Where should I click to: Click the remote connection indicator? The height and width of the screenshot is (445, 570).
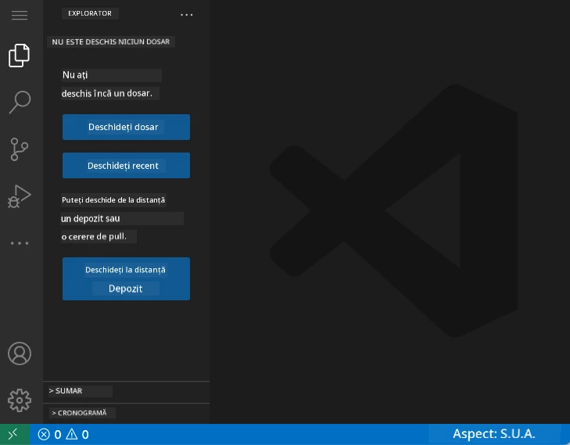15,434
